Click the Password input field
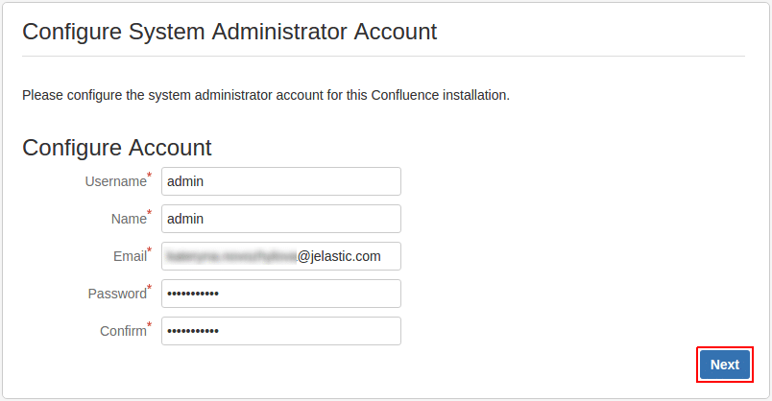772x401 pixels. pyautogui.click(x=280, y=294)
